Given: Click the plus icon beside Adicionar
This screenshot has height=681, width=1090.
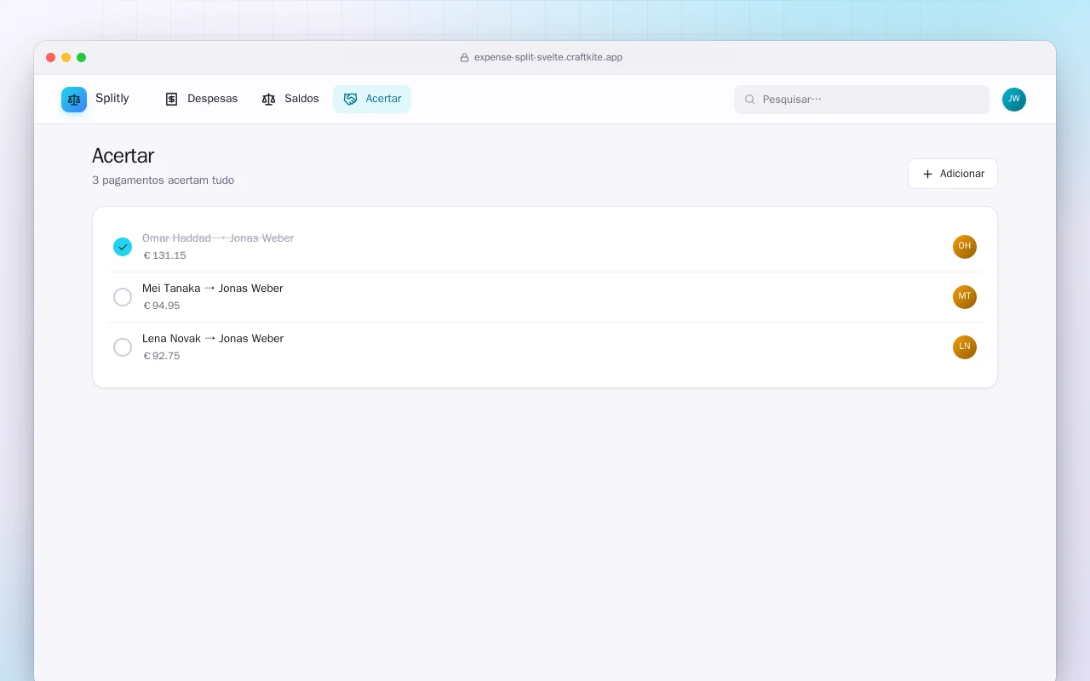Looking at the screenshot, I should coord(928,174).
